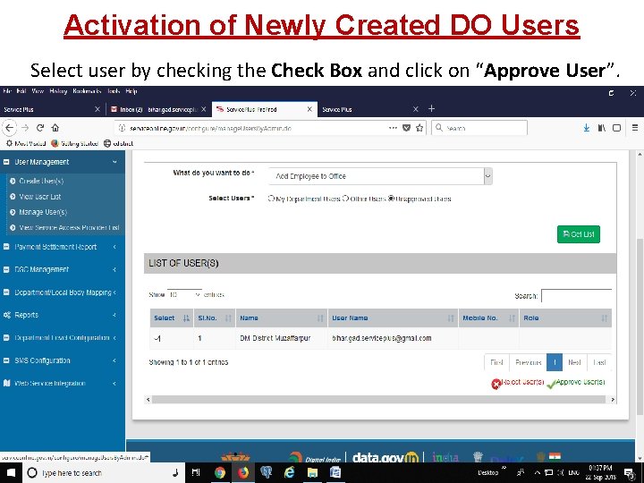
Task: Expand the Payment Settlement Report section
Action: 63,247
